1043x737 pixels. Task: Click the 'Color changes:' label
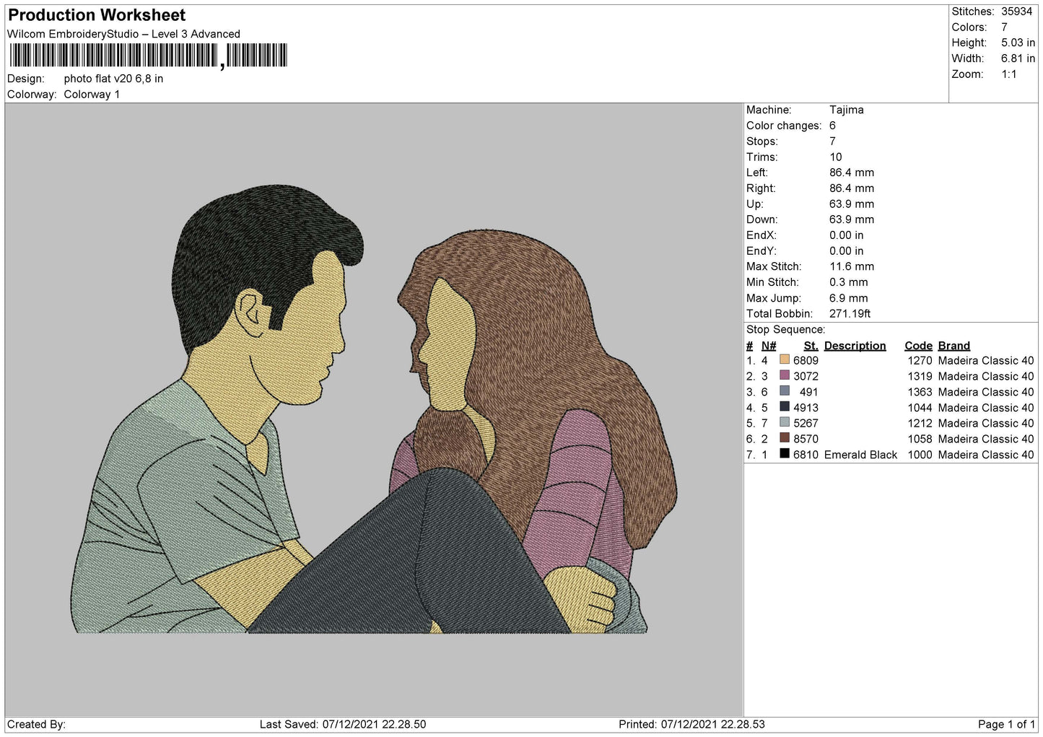coord(784,126)
